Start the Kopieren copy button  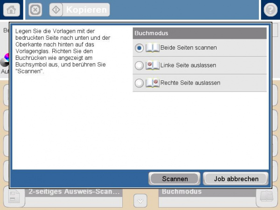pos(79,10)
